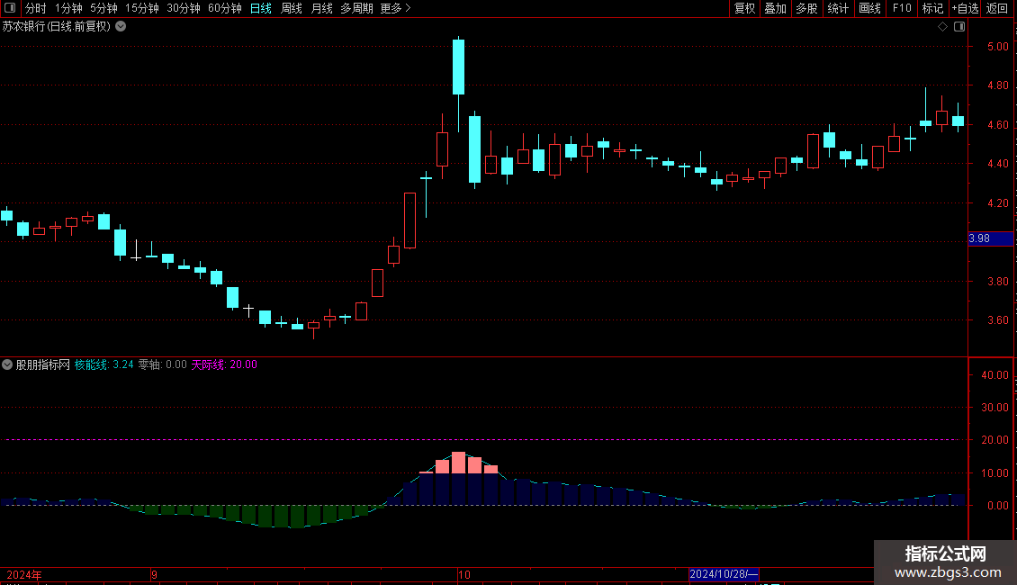Screen dimensions: 1017x585
Task: Switch to 分时 intraday view
Action: [36, 8]
